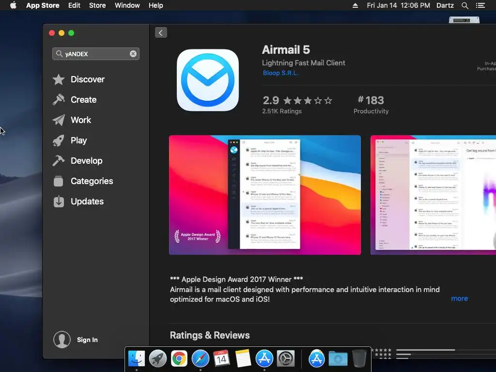Select the Work label in sidebar
The height and width of the screenshot is (372, 496).
click(81, 120)
